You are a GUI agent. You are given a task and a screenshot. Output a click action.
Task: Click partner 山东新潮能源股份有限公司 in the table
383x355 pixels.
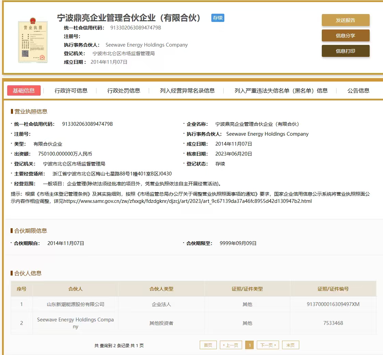76,304
